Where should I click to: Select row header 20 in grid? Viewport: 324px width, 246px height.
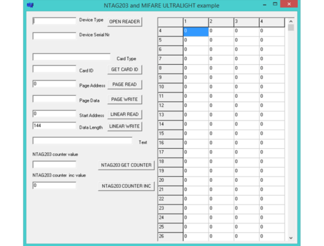click(170, 181)
